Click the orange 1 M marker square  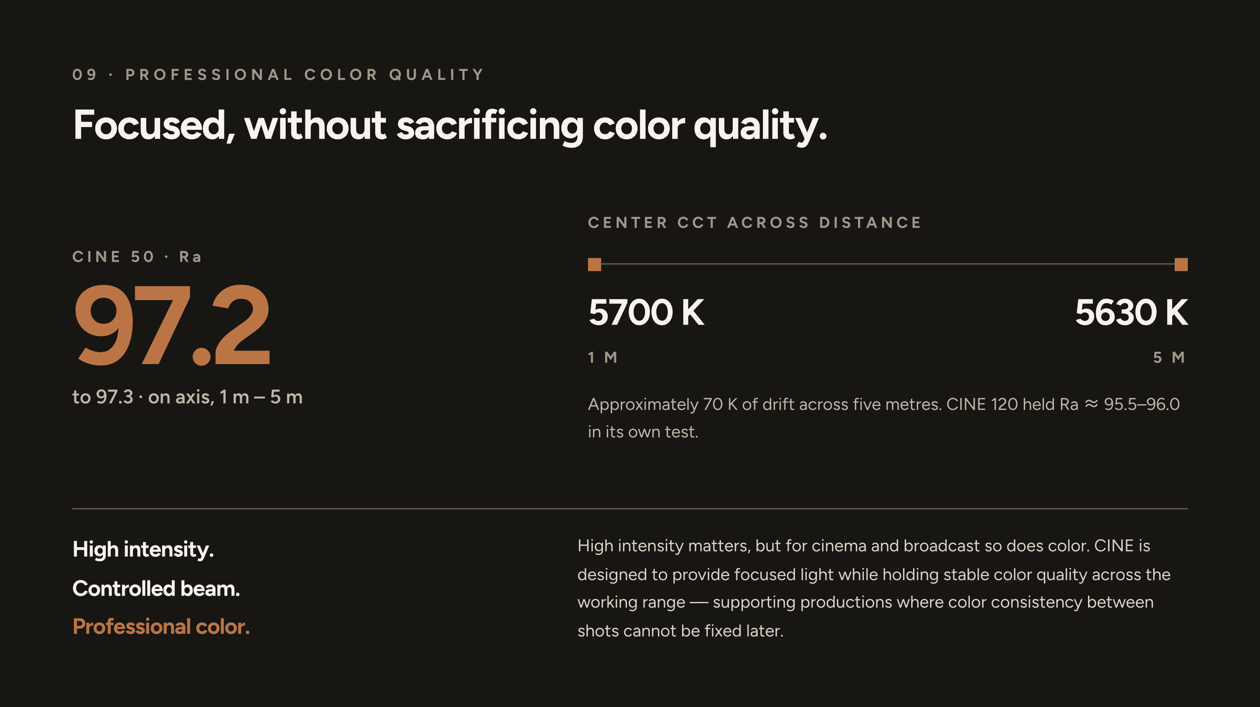(x=594, y=265)
